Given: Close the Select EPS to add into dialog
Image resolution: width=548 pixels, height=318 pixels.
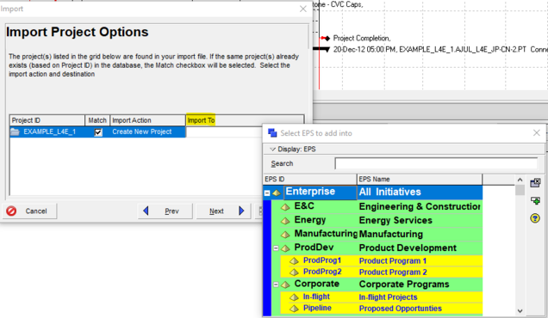Looking at the screenshot, I should [537, 133].
